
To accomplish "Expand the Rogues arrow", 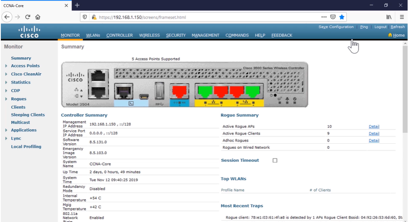I will tap(6, 99).
